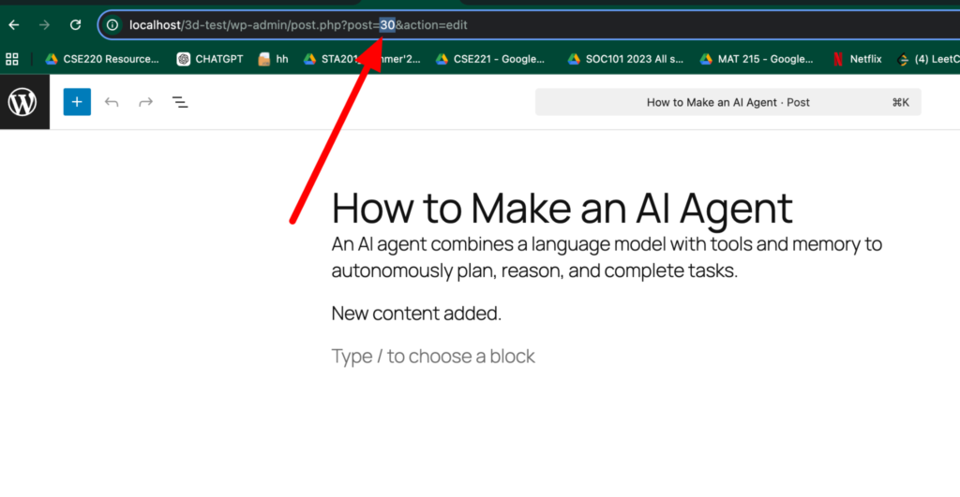Click the paragraph about AI agent combining language model

tap(607, 256)
